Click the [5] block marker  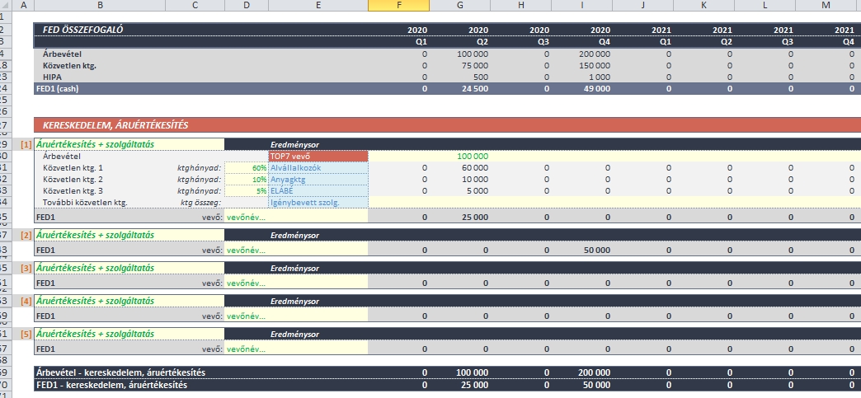click(26, 334)
